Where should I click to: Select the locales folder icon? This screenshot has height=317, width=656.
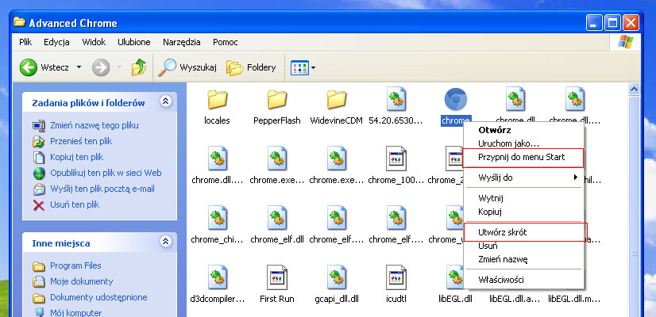[x=217, y=99]
